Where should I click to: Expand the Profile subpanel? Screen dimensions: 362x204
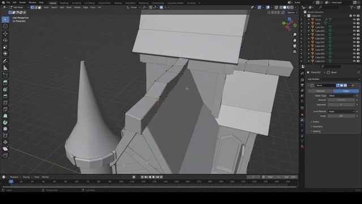point(316,122)
